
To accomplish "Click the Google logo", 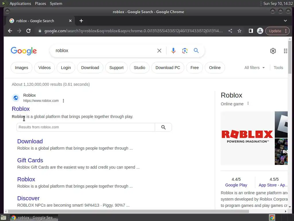I will pos(24,51).
